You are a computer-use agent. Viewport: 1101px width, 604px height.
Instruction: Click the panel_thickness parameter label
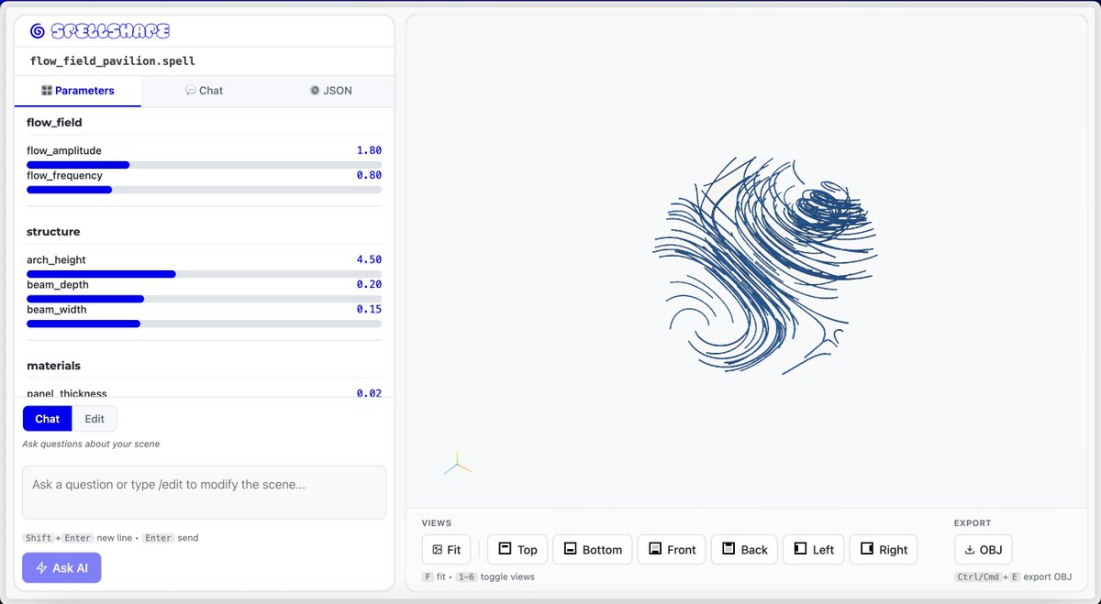67,393
